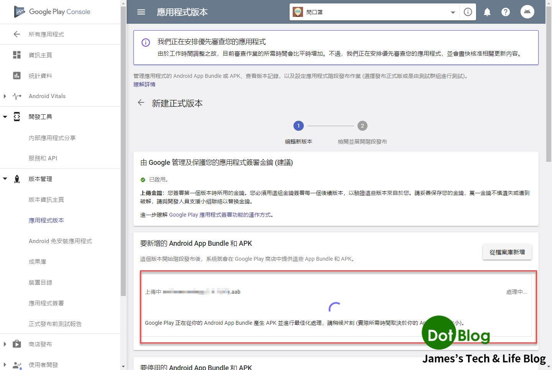Screen dimensions: 552x370
Task: Open Android 免安裝應用程式
Action: (60, 241)
